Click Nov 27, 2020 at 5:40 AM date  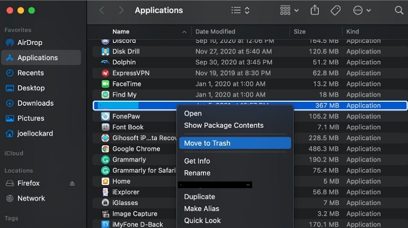click(233, 51)
